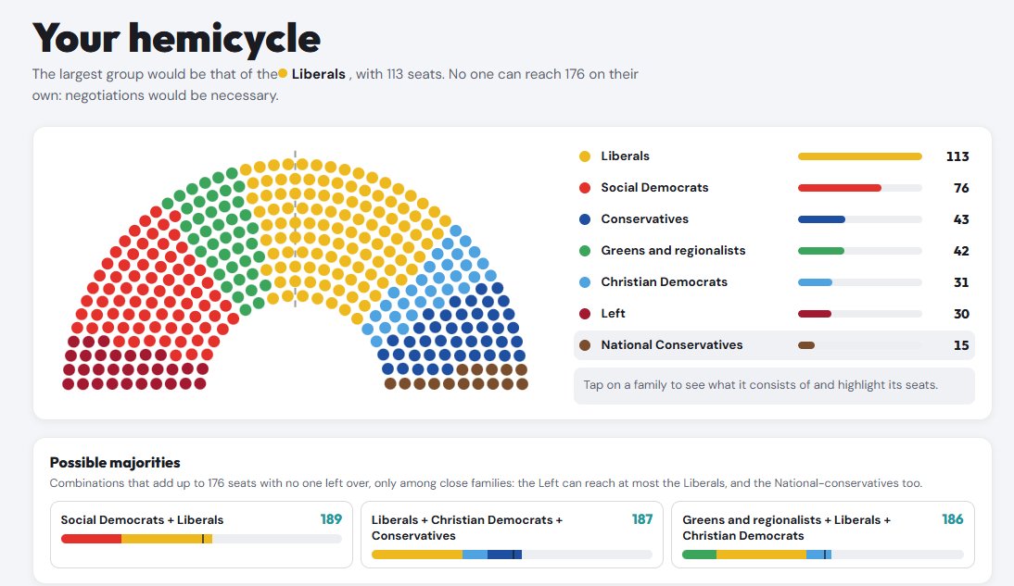Click the Christian Democrats seat count 31
This screenshot has height=586, width=1014.
click(961, 282)
